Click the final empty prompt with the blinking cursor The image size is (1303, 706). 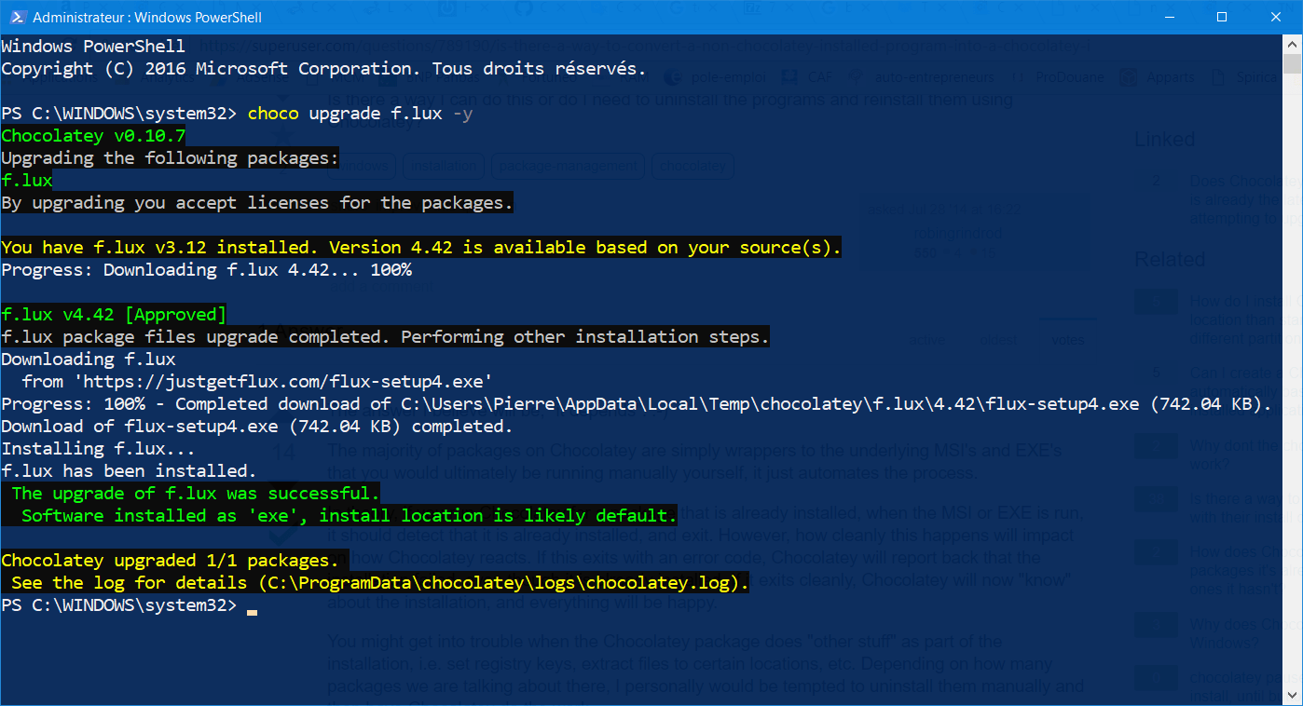point(129,605)
